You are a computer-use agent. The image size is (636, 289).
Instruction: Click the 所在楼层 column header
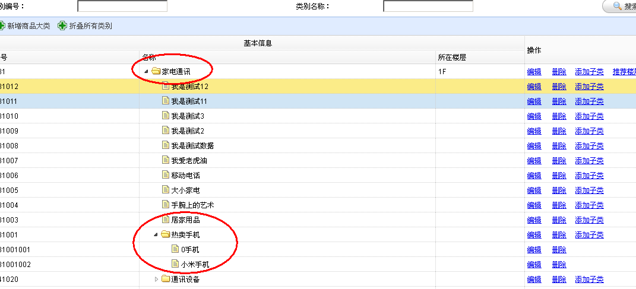[x=451, y=58]
